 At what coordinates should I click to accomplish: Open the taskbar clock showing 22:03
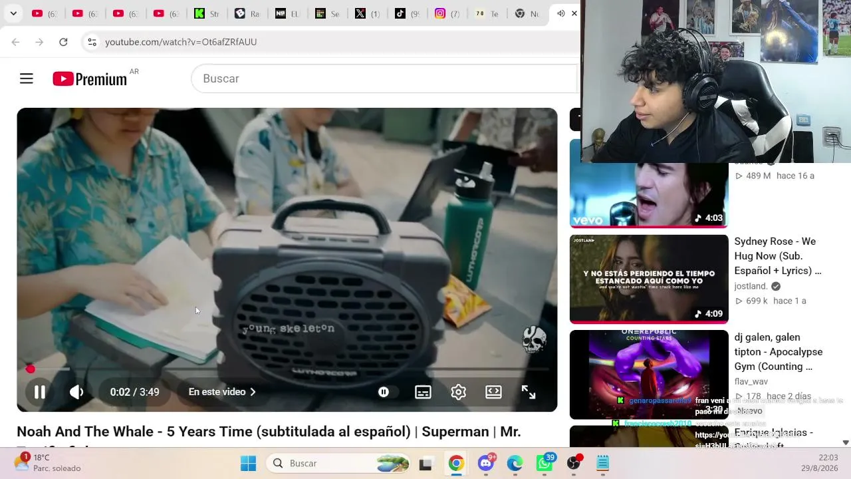pos(820,463)
